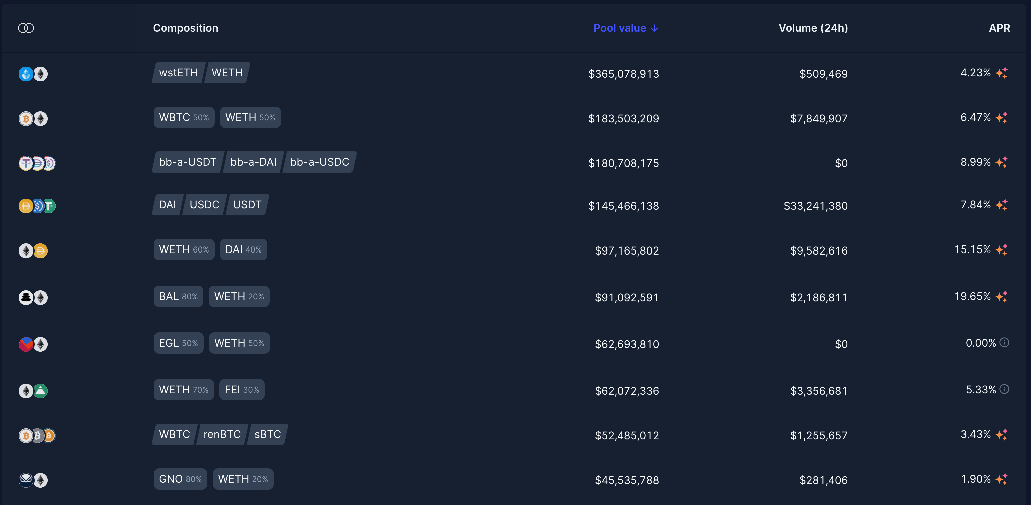
Task: Click the GNO Gnosis icon in the bottom pool row
Action: point(26,480)
